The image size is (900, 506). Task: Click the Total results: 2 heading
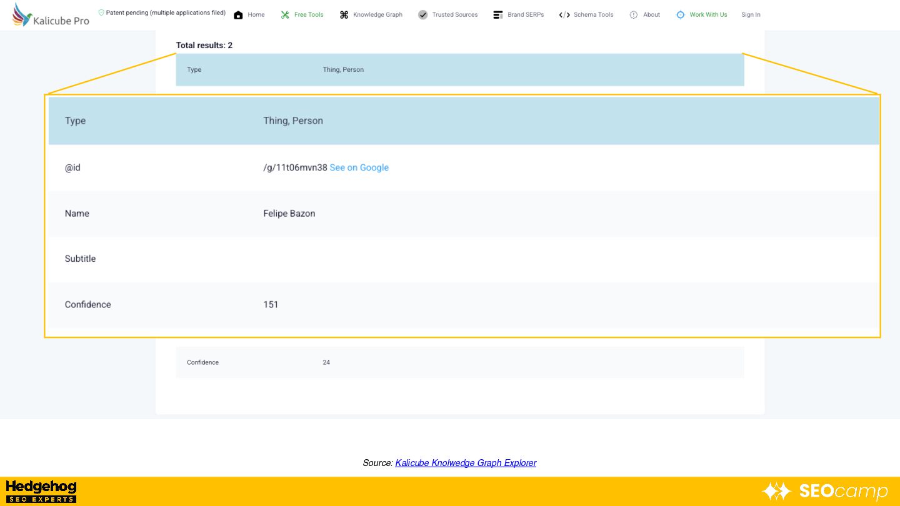pos(204,46)
